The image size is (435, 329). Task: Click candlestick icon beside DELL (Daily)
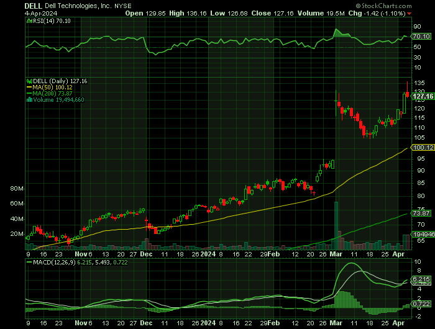click(x=29, y=81)
